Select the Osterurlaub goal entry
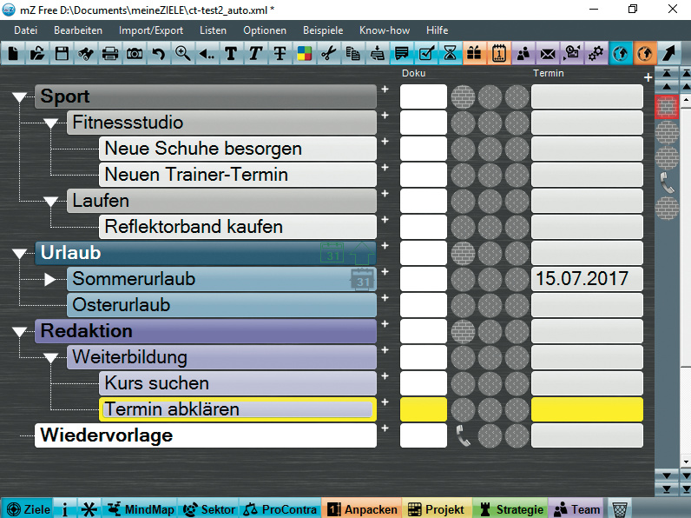691x518 pixels. click(x=221, y=305)
